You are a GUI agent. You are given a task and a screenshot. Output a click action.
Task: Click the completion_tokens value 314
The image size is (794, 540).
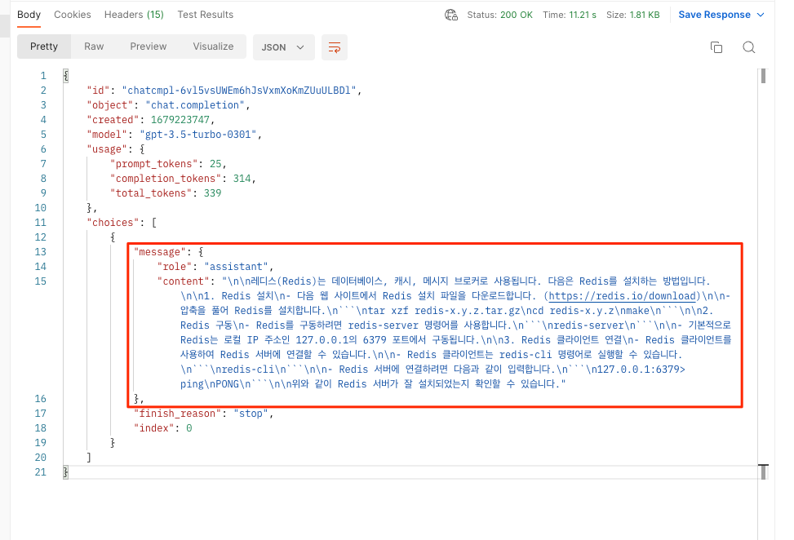coord(242,179)
